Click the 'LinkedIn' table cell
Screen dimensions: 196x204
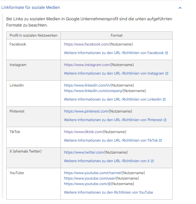(x=33, y=93)
